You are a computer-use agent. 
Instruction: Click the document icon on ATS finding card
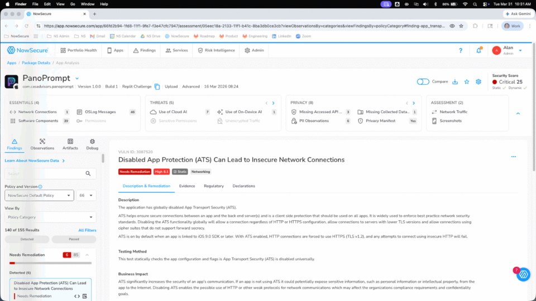85,296
